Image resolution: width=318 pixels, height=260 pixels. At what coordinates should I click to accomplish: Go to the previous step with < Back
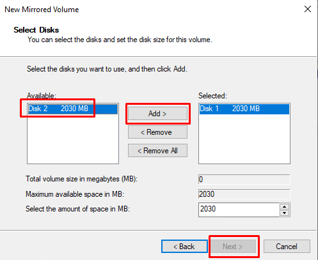pos(184,247)
